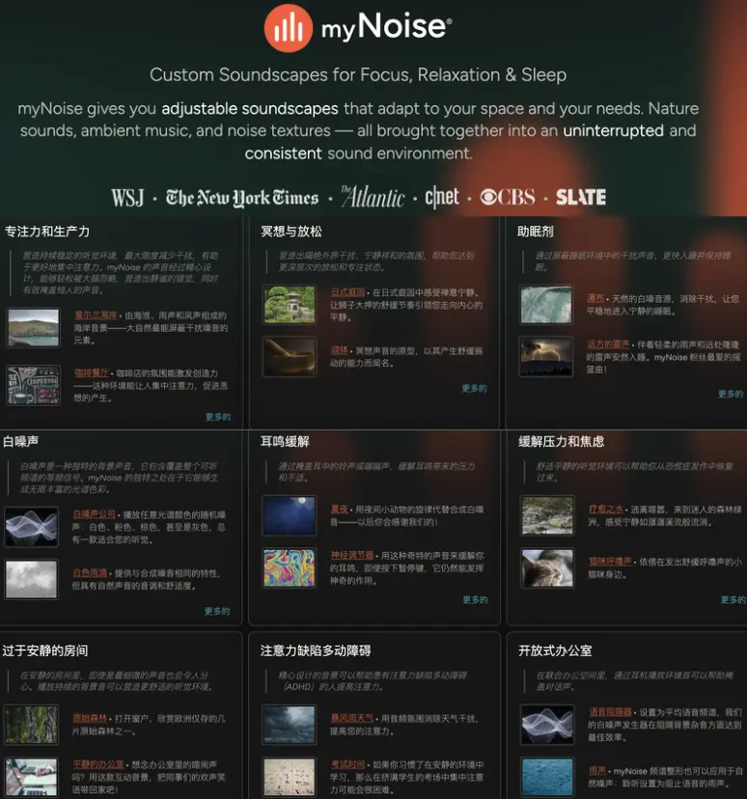Open the forest stream thumbnail for 疗愈之水
This screenshot has height=799, width=747.
coord(547,515)
